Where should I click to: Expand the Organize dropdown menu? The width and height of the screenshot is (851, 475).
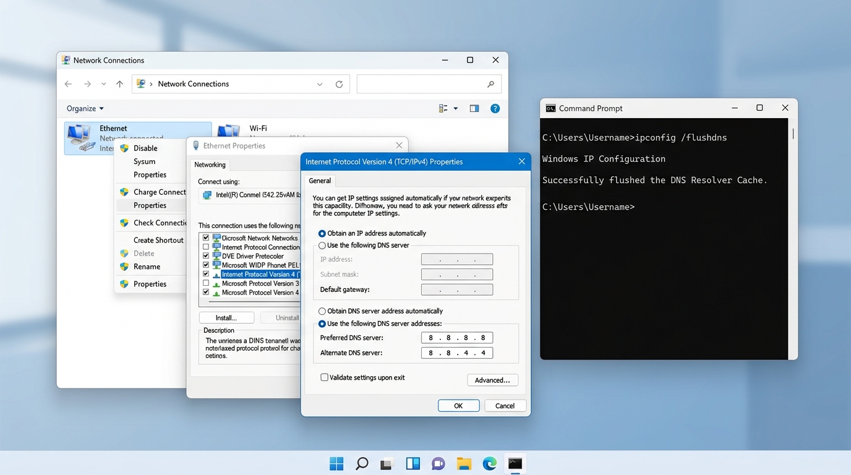tap(85, 108)
